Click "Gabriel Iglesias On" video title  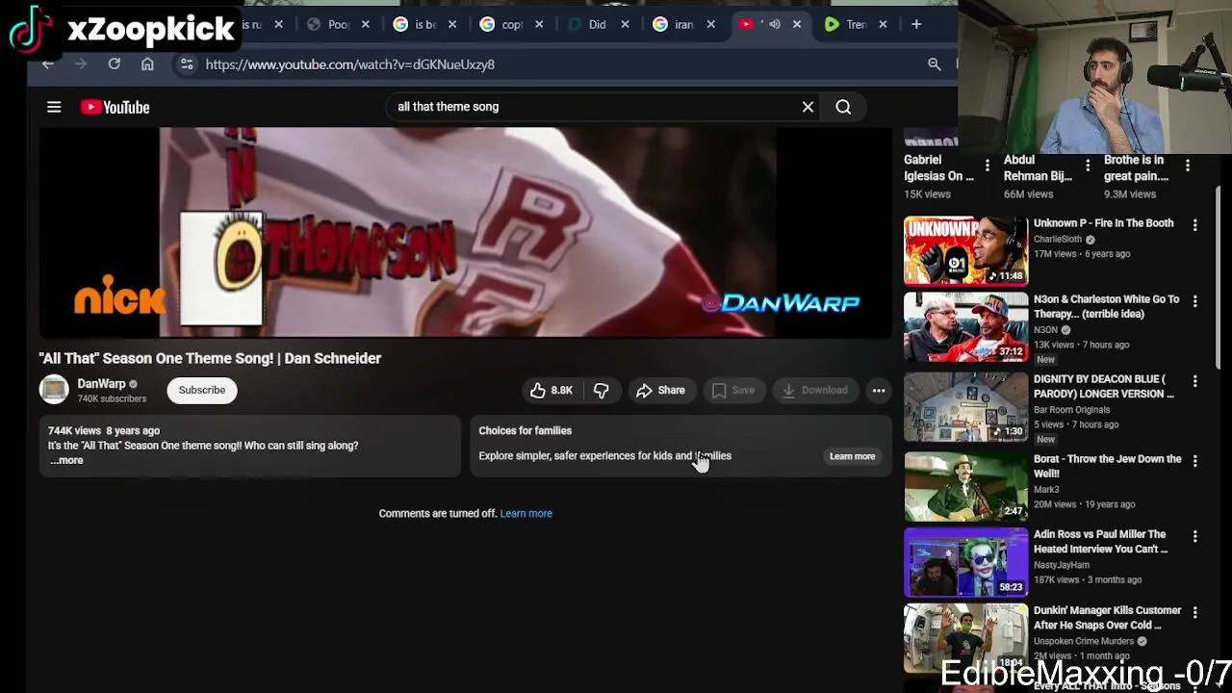coord(938,167)
